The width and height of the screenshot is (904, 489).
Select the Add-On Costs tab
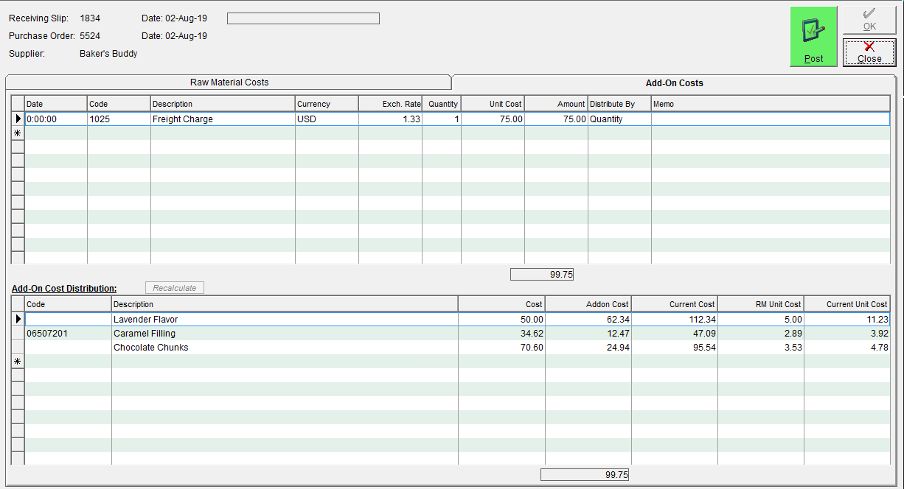tap(675, 82)
